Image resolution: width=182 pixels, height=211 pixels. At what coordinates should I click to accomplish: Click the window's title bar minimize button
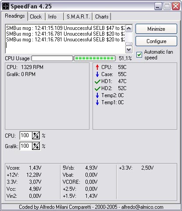158,6
